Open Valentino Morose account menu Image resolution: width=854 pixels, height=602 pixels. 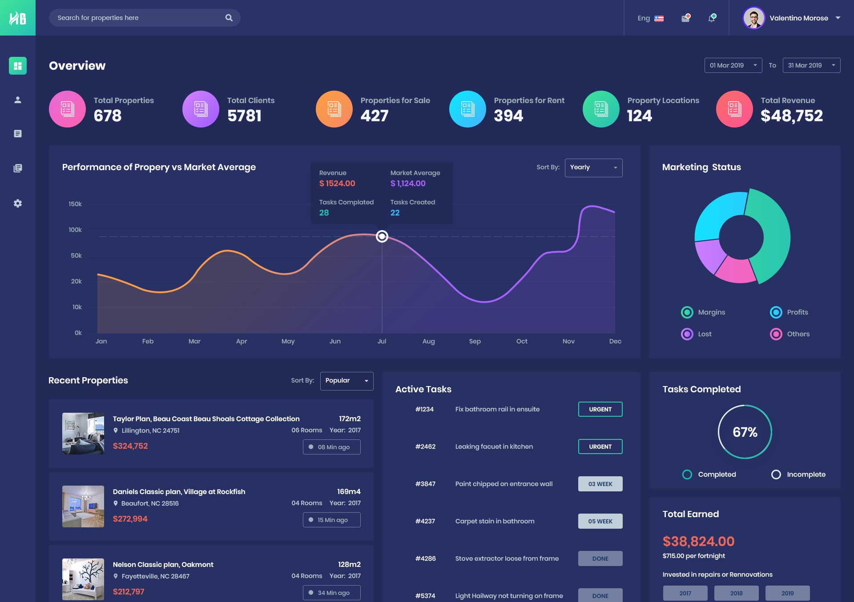pyautogui.click(x=798, y=18)
